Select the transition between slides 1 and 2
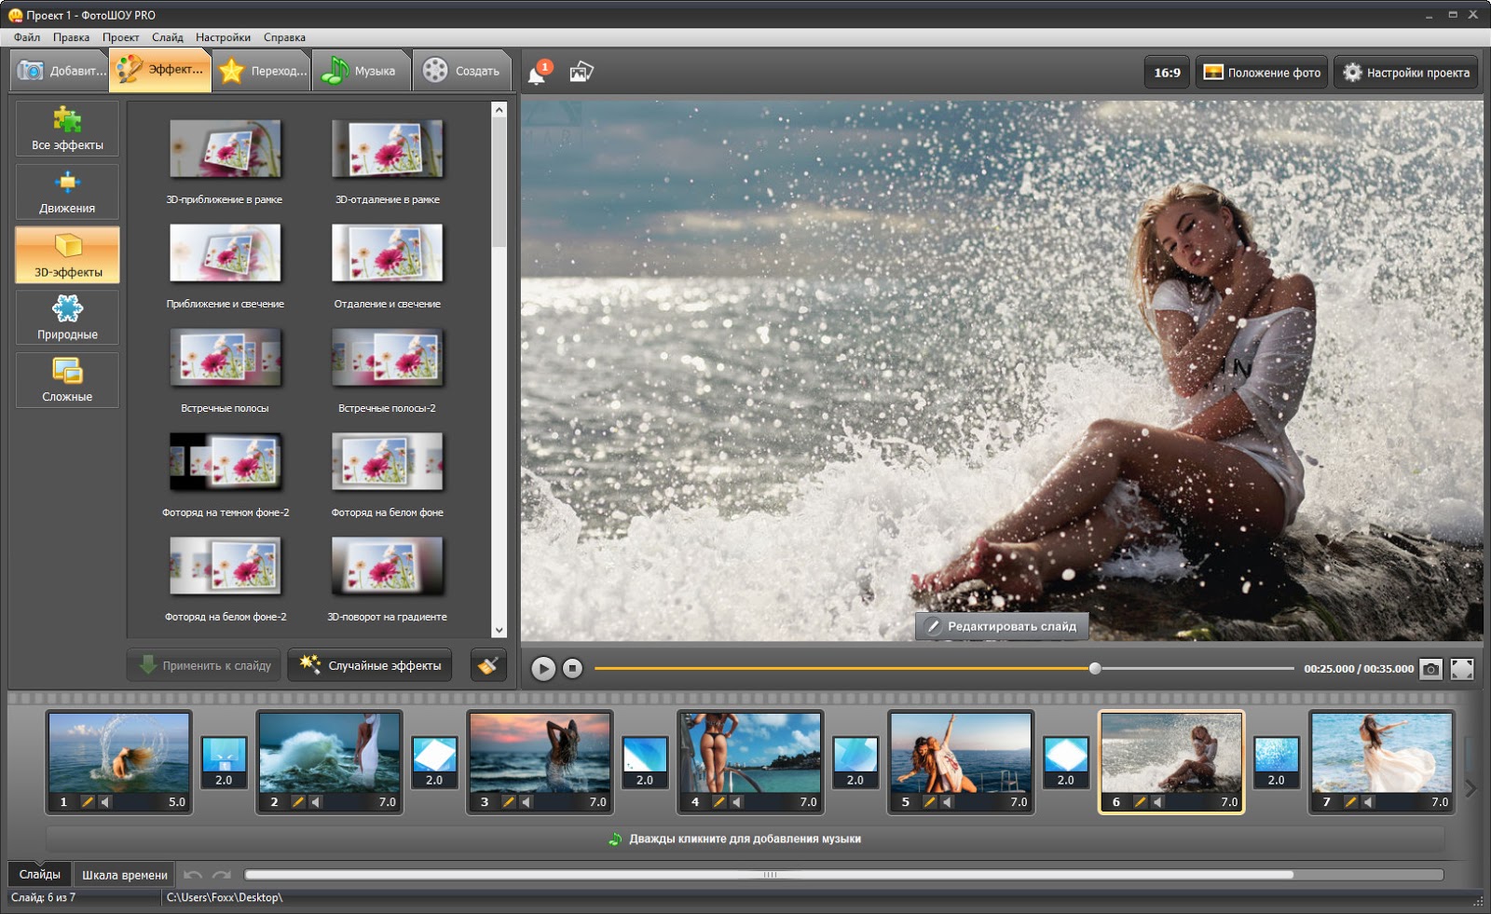Screen dimensions: 1491x914 224,761
